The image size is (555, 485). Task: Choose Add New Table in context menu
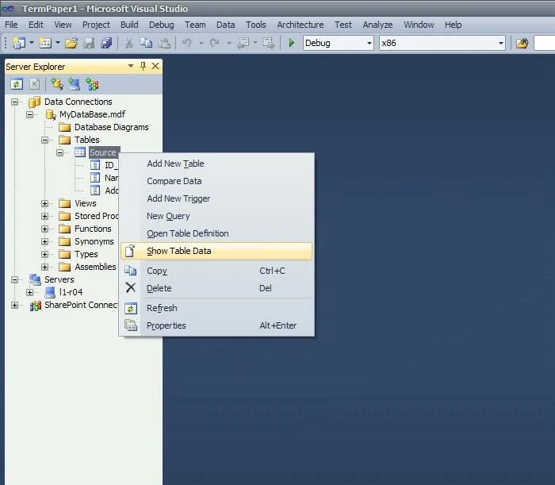pos(216,164)
